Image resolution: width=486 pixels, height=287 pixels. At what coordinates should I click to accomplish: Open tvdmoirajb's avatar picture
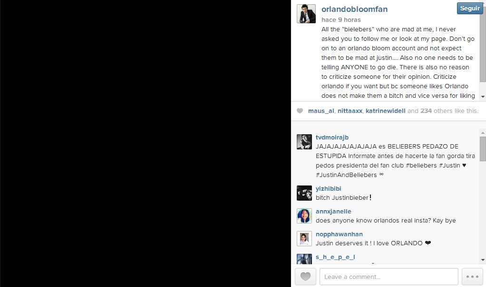click(304, 142)
